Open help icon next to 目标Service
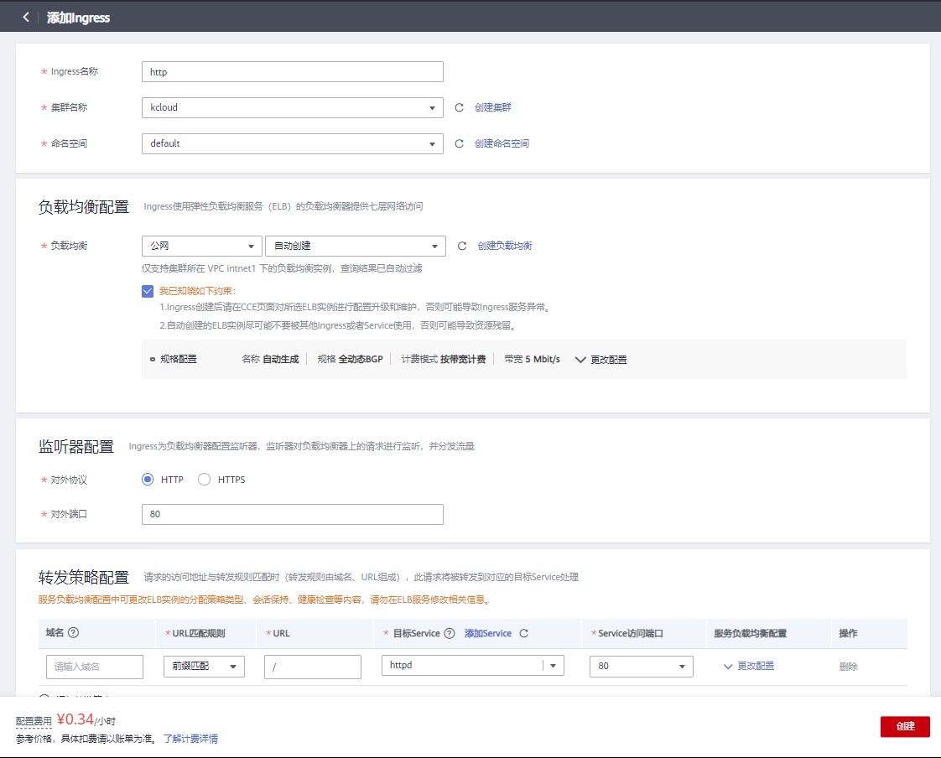Viewport: 941px width, 758px height. click(x=449, y=633)
